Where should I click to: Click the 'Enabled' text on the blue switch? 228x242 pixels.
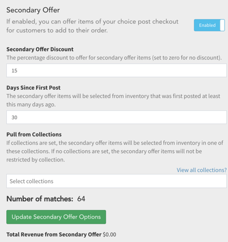point(207,25)
